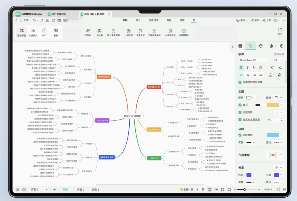Open the 开始 ribbon tab
The height and width of the screenshot is (201, 297).
tap(125, 20)
